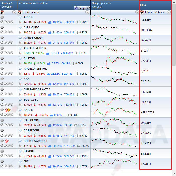Toggle list B for ALCATEL-LUCENT
176x176 pixels.
tap(5, 53)
